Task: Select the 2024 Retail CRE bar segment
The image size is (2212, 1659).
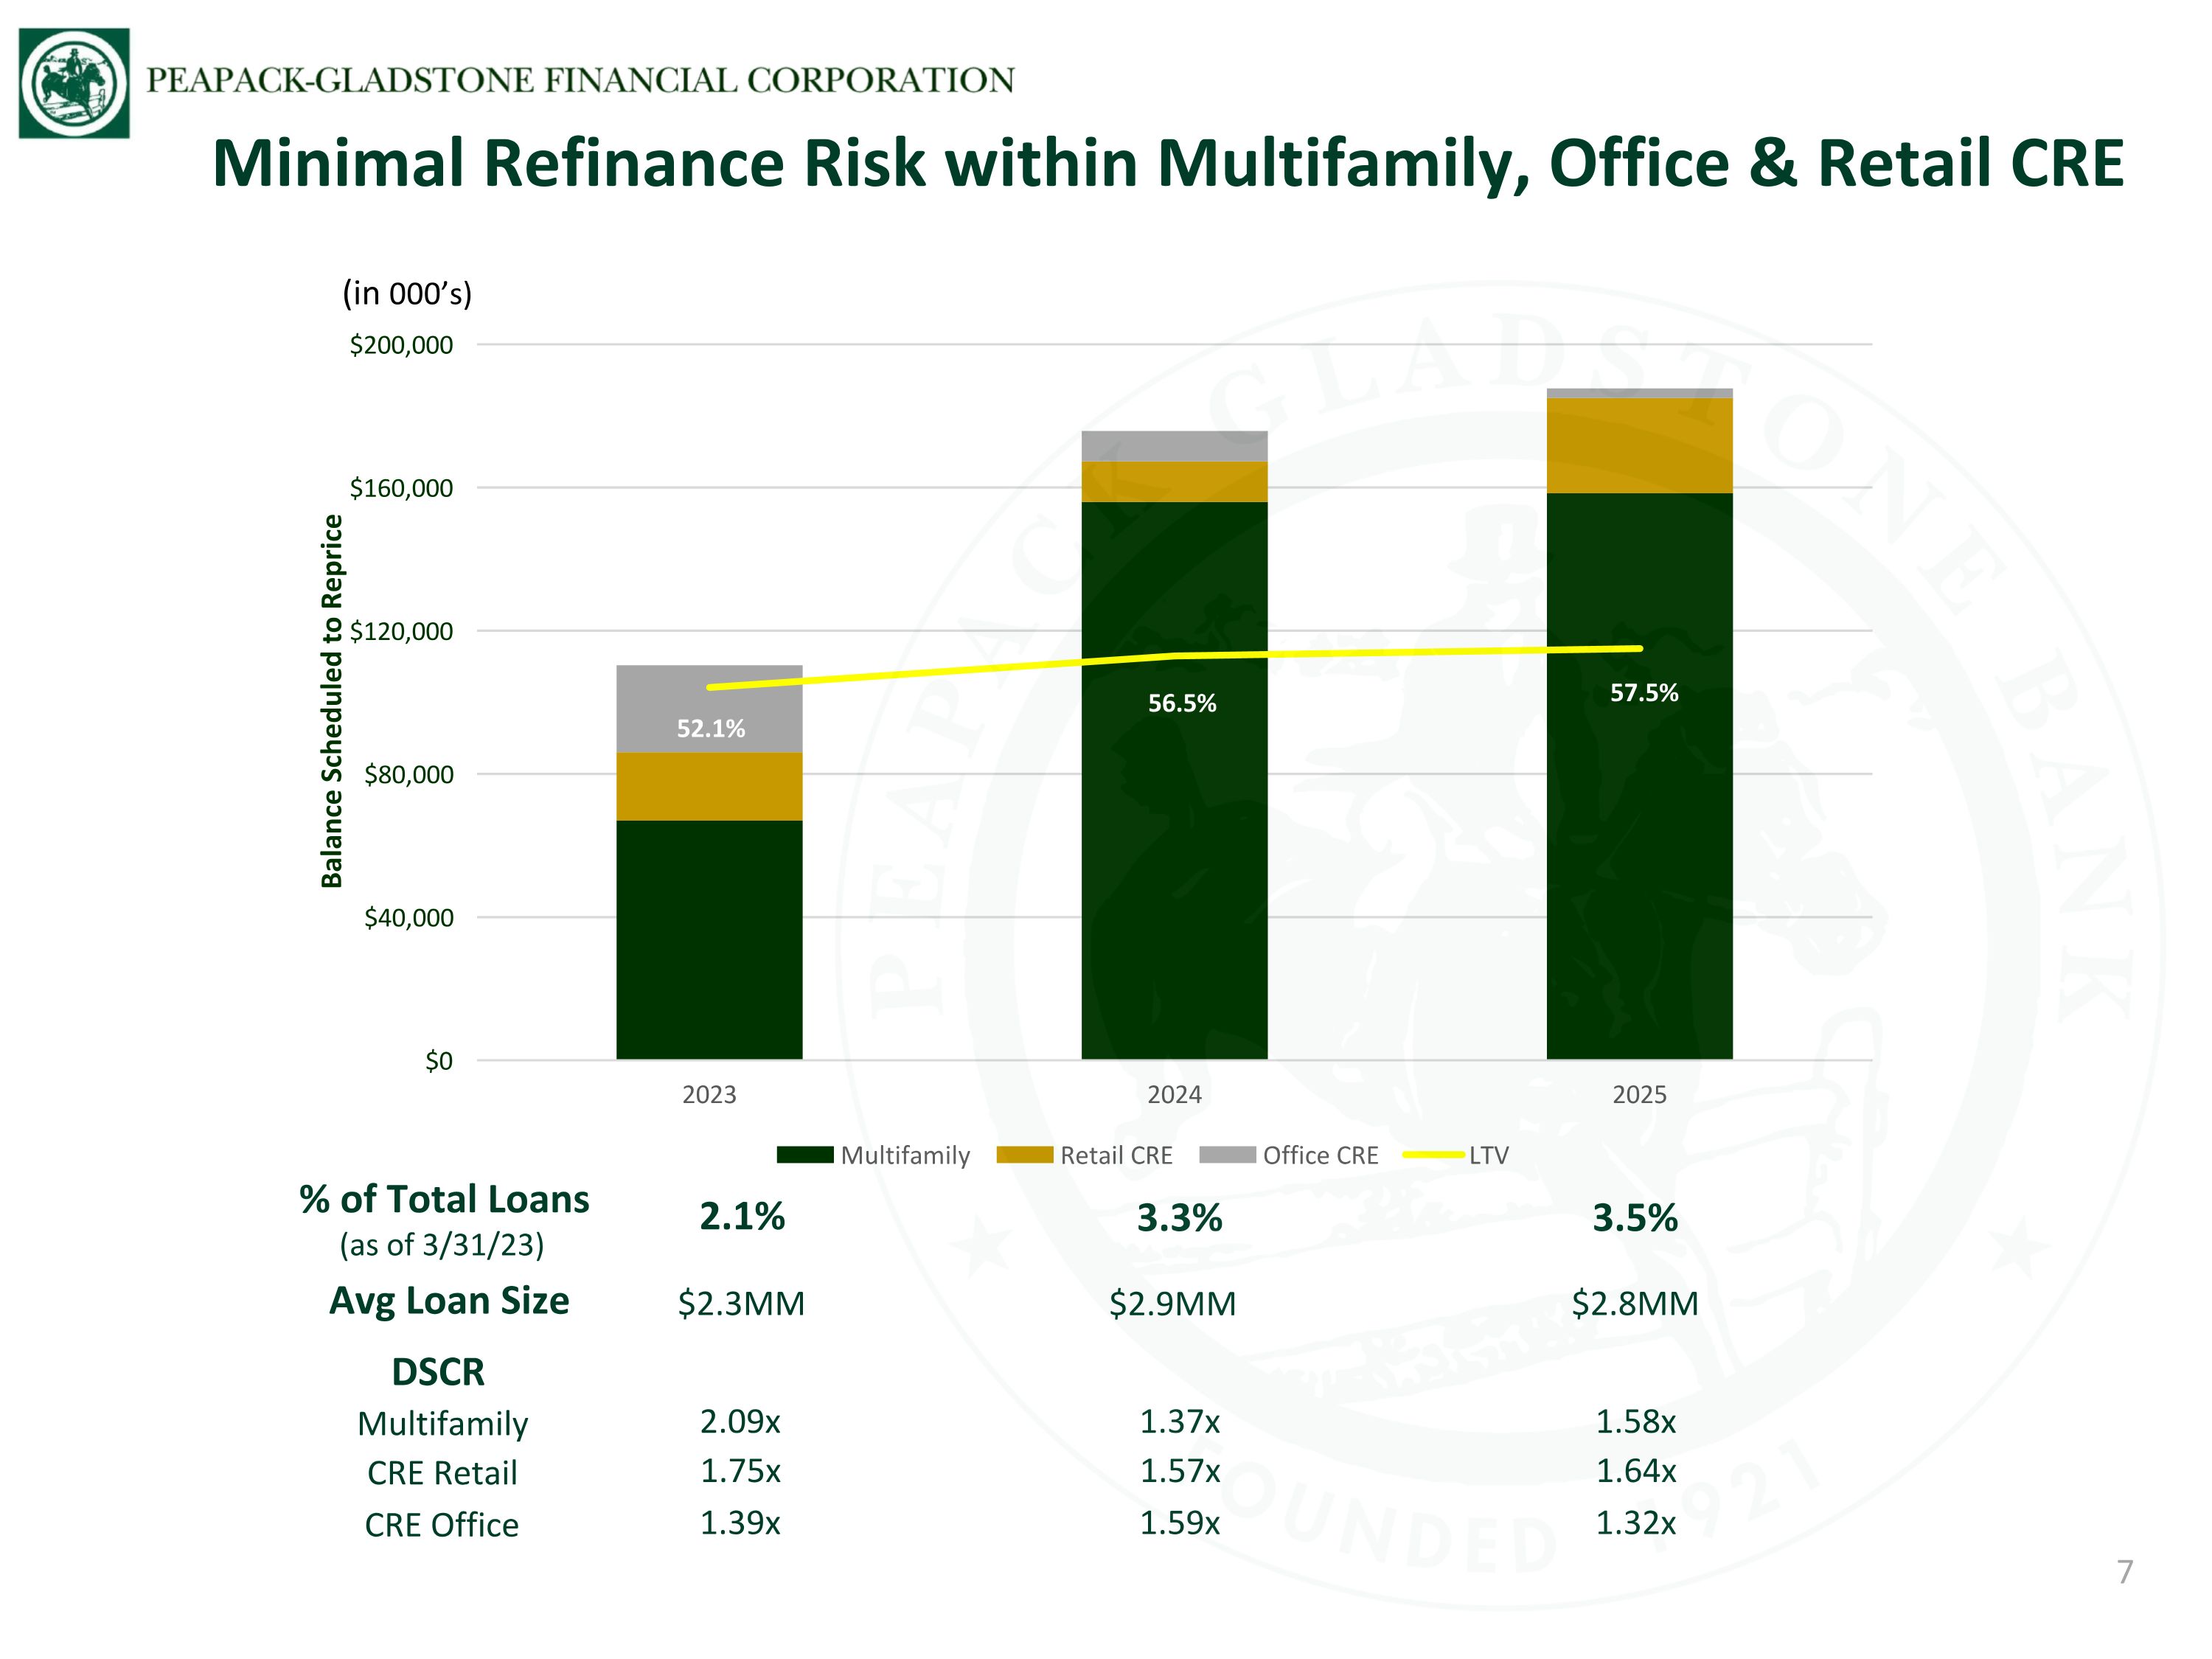Action: click(1174, 482)
